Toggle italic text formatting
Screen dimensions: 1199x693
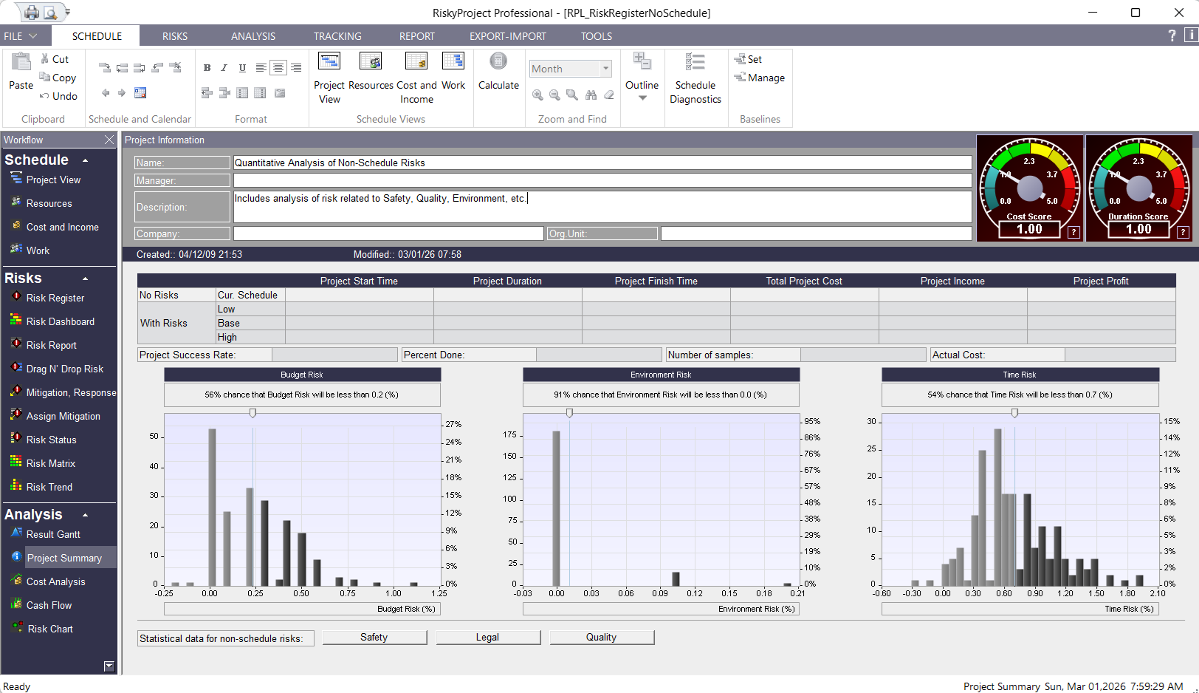pos(224,67)
